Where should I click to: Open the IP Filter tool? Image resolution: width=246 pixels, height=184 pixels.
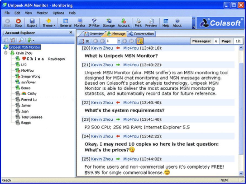click(94, 23)
